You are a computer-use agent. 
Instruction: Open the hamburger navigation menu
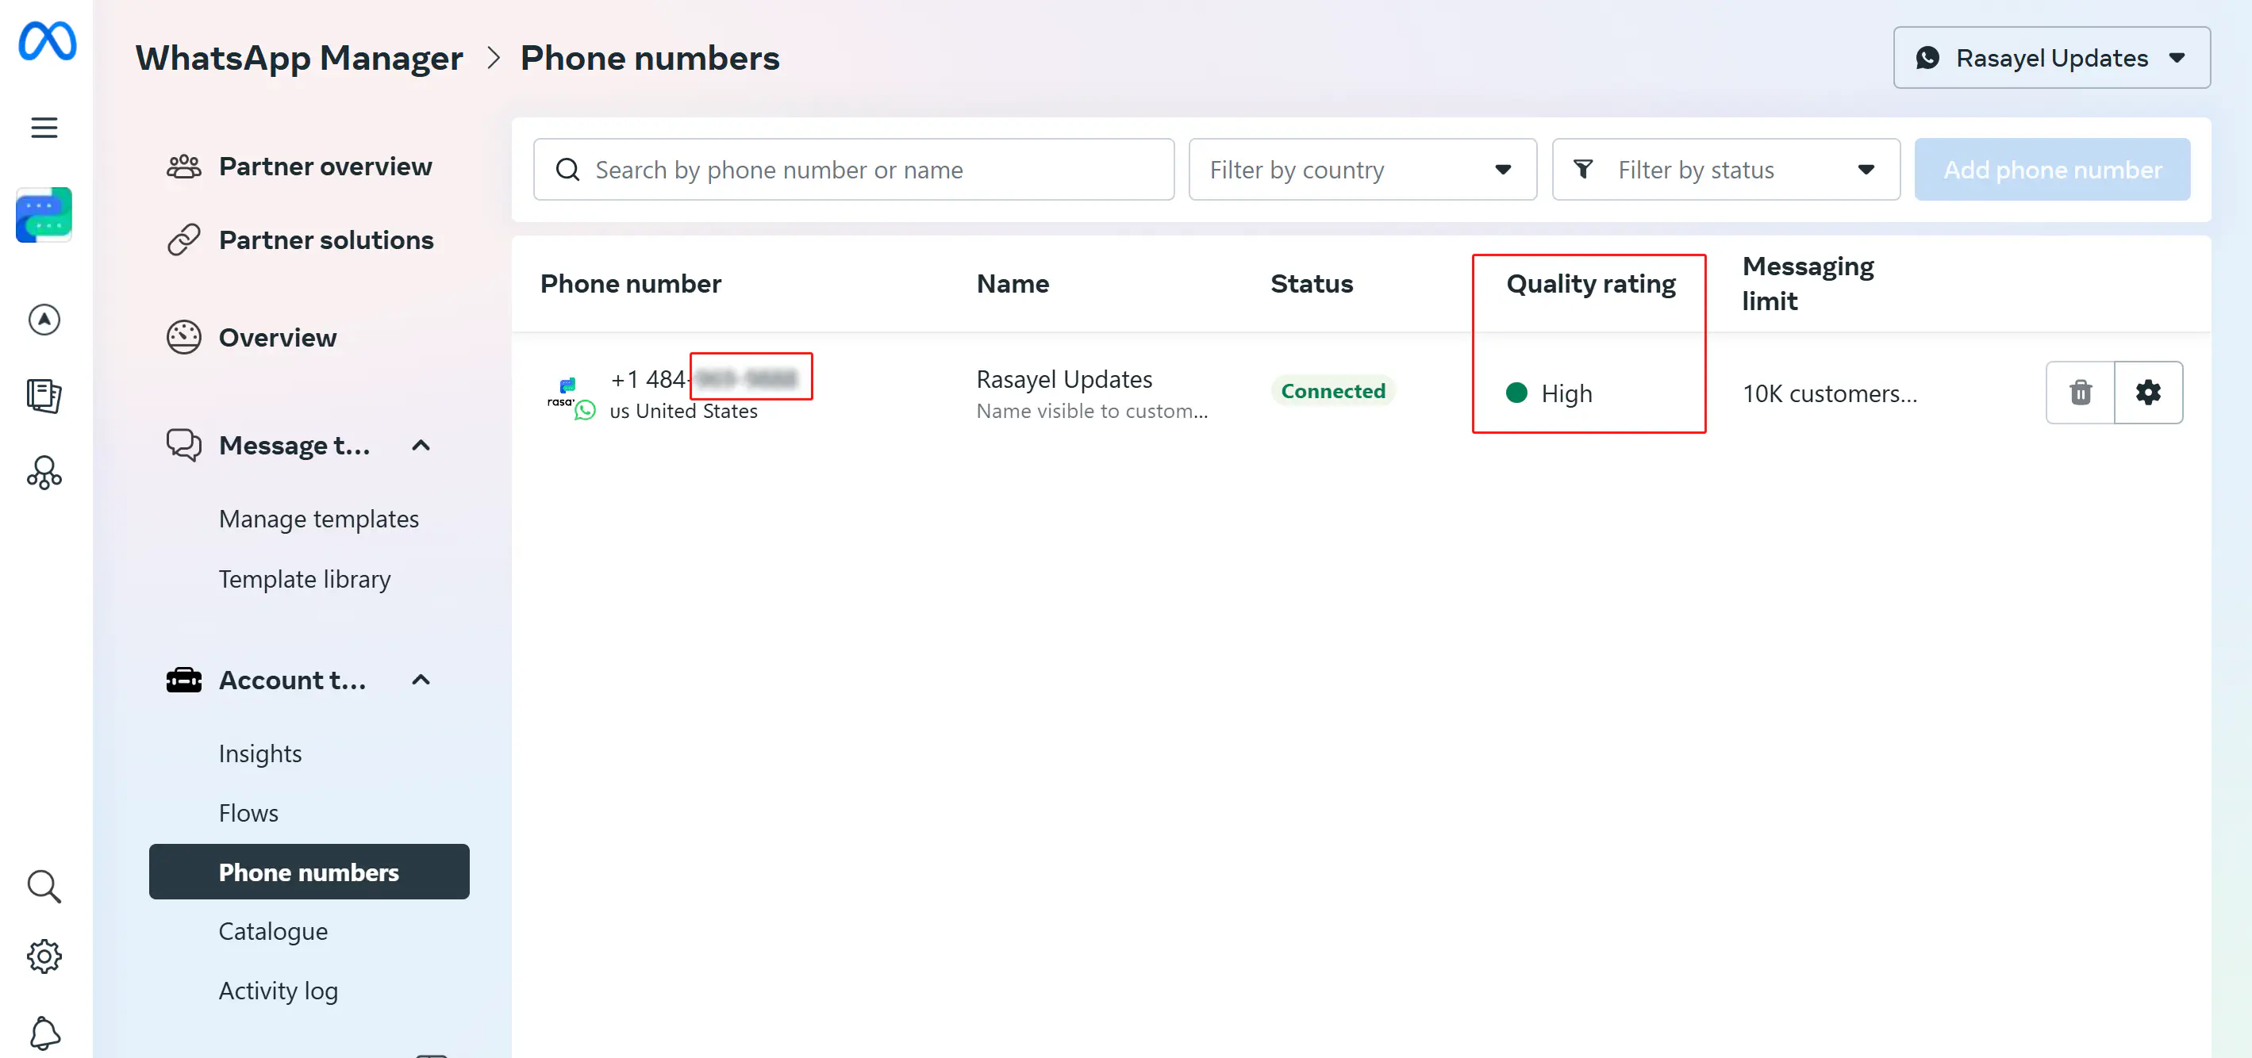point(43,127)
